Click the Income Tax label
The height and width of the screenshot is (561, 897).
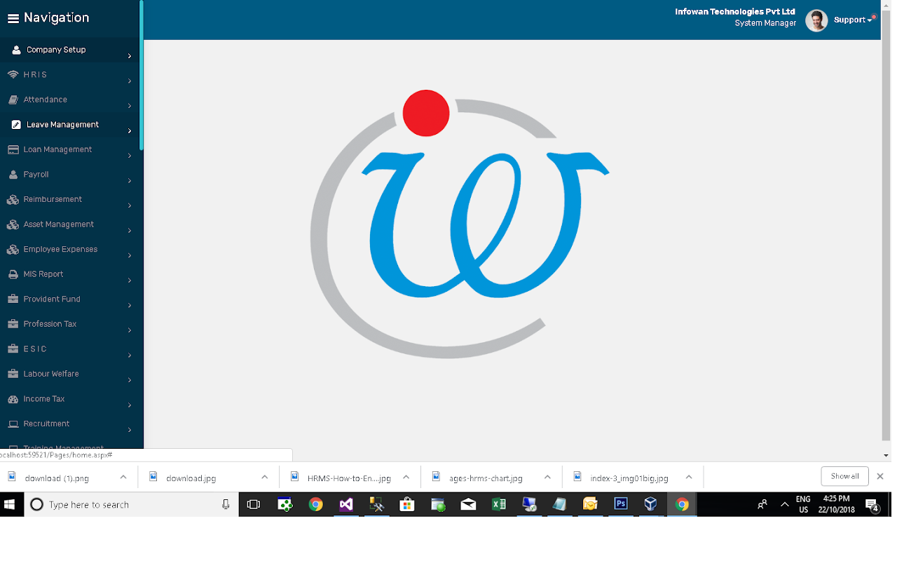point(44,399)
